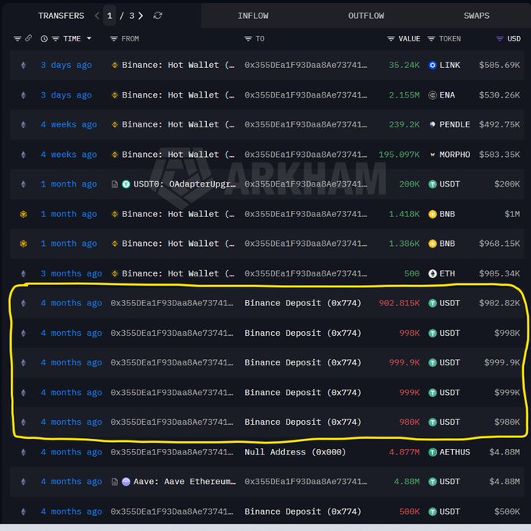Click the 195.097K MORPHO value
Screen dimensions: 531x531
pos(399,155)
